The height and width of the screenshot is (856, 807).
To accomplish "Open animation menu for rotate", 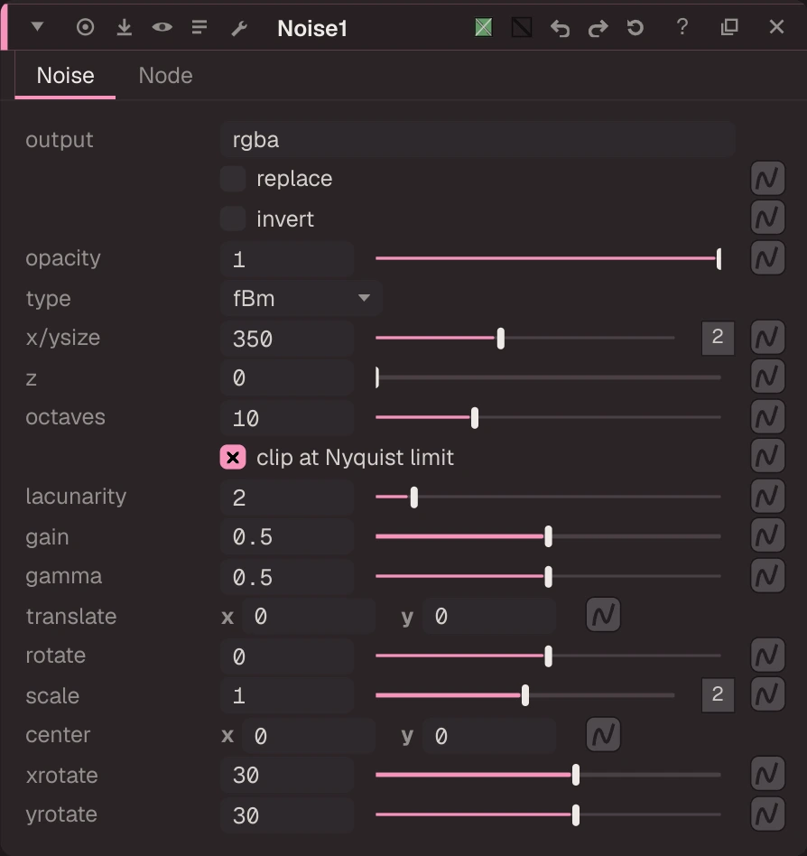I will pyautogui.click(x=767, y=656).
